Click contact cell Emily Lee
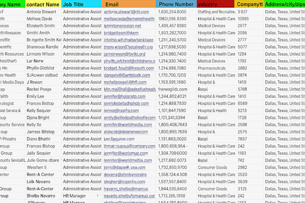 point(35,96)
